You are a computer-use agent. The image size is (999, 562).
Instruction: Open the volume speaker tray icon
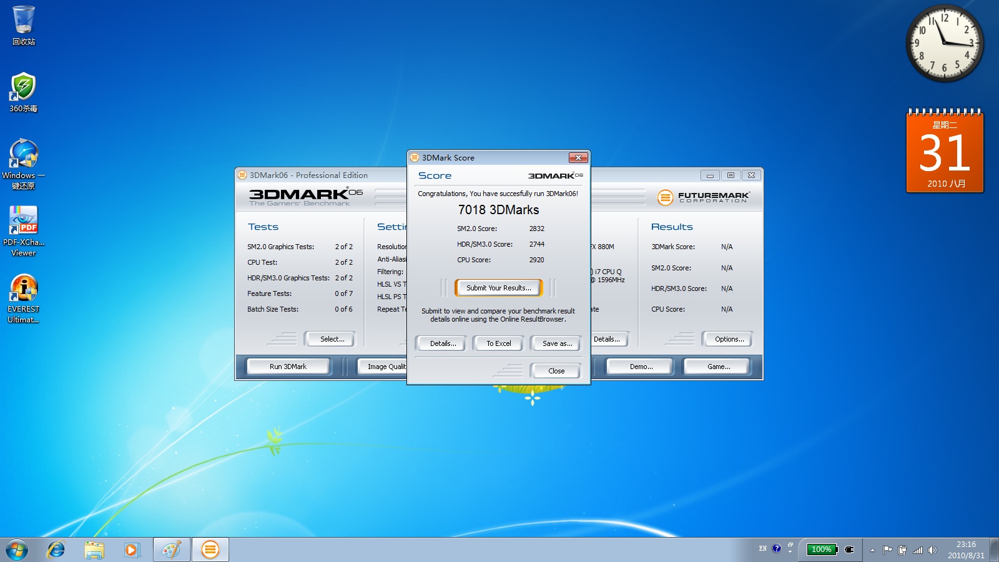click(932, 550)
